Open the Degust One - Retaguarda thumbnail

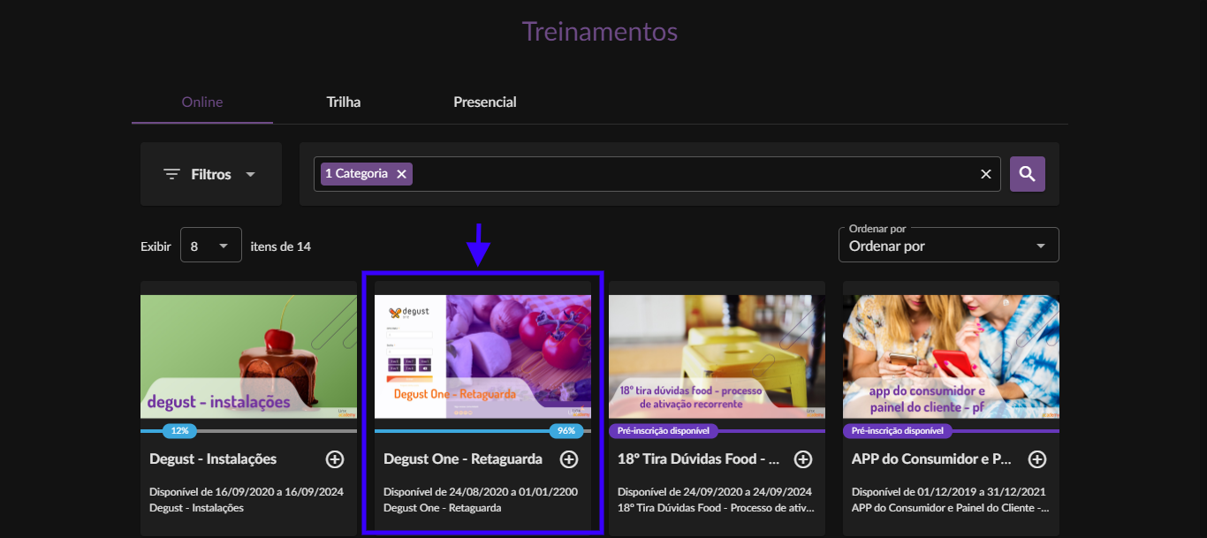point(482,356)
